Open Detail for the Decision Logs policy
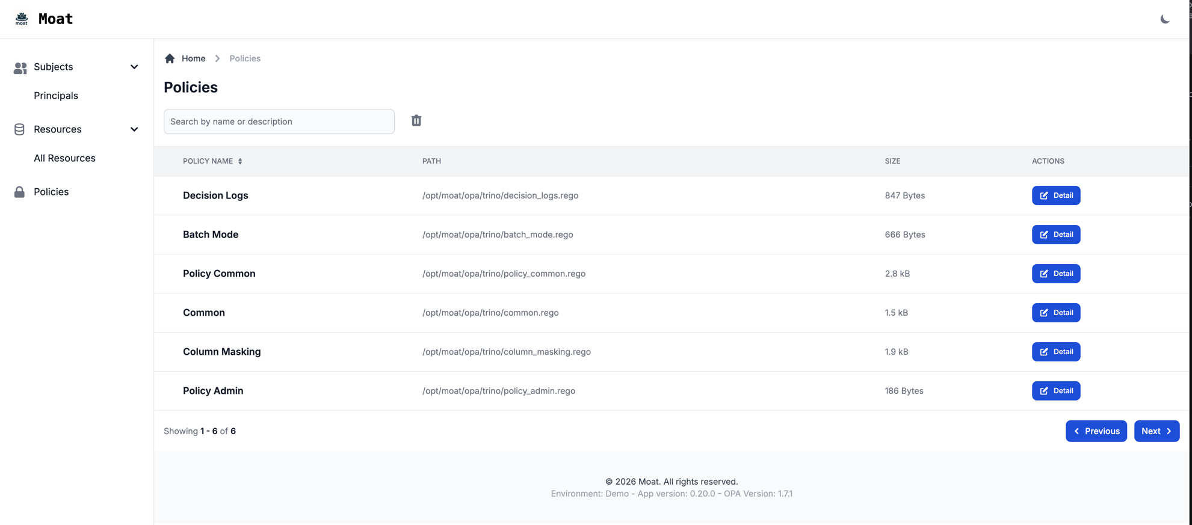1192x525 pixels. click(x=1056, y=195)
